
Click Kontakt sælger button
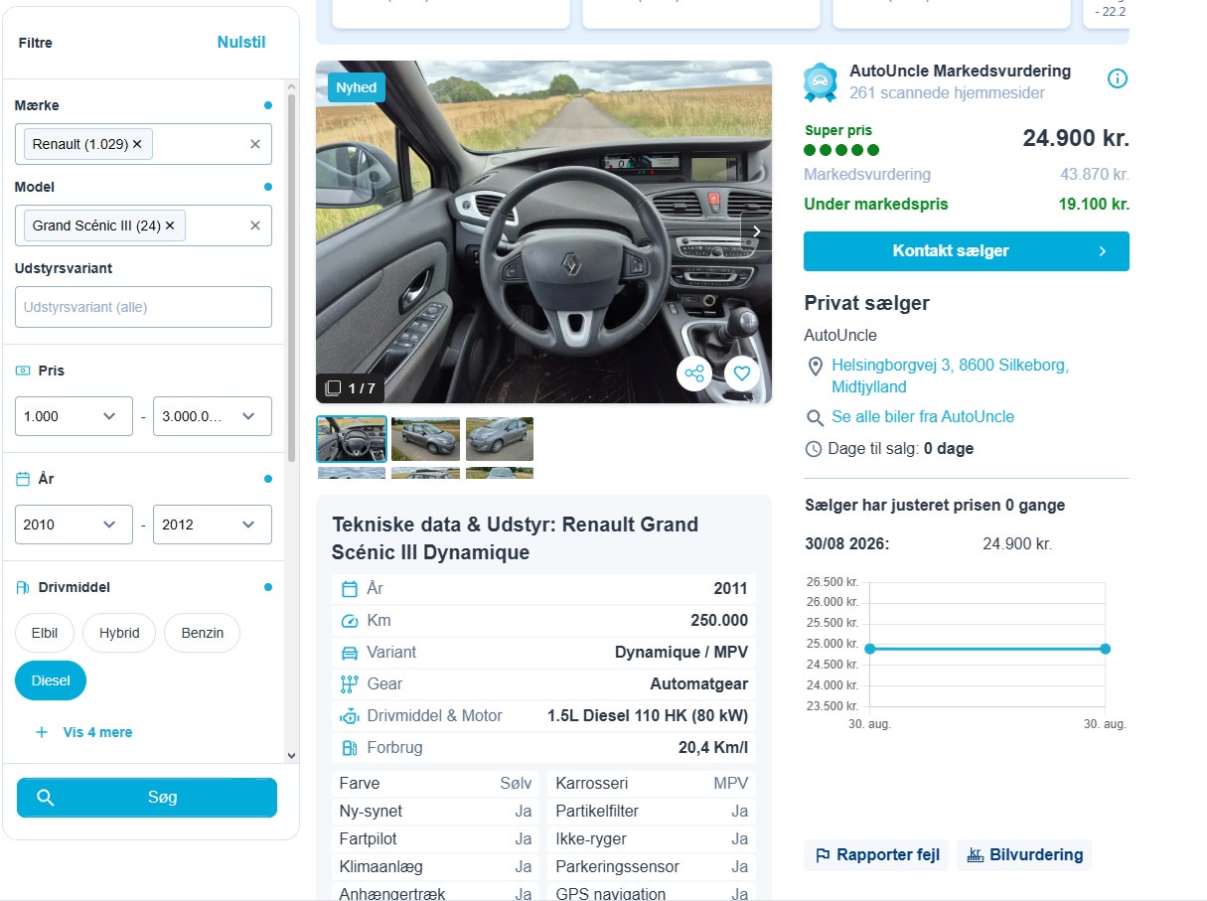[x=966, y=251]
